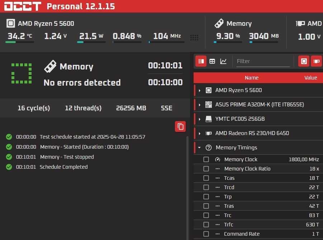Viewport: 323px width, 240px height.
Task: Click the question mark icon for Memory Timings
Action: pos(209,148)
